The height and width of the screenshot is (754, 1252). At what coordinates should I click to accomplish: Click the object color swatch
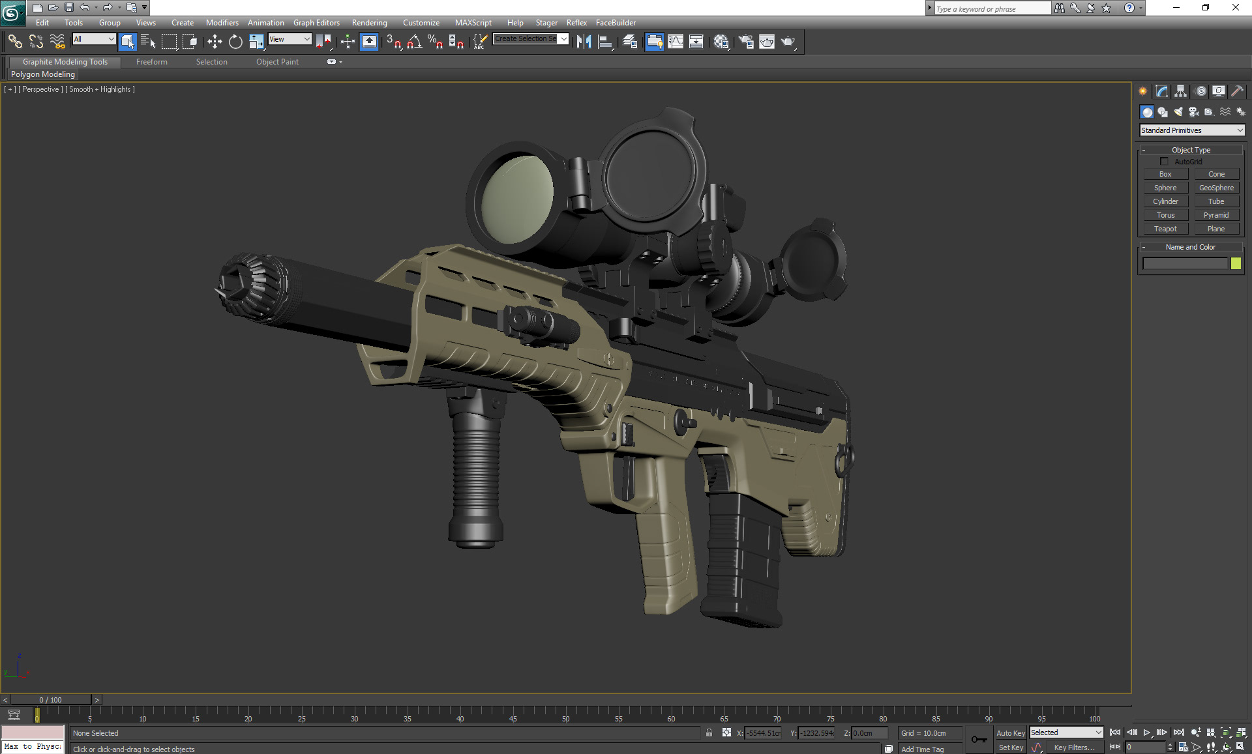pyautogui.click(x=1236, y=263)
